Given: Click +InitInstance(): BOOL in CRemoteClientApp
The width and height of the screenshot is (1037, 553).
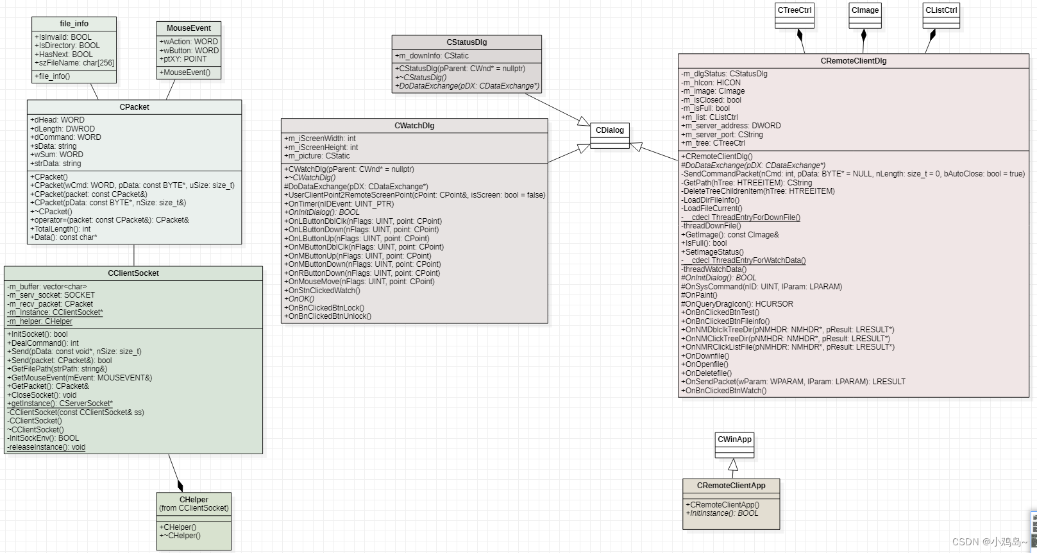Looking at the screenshot, I should pos(722,513).
